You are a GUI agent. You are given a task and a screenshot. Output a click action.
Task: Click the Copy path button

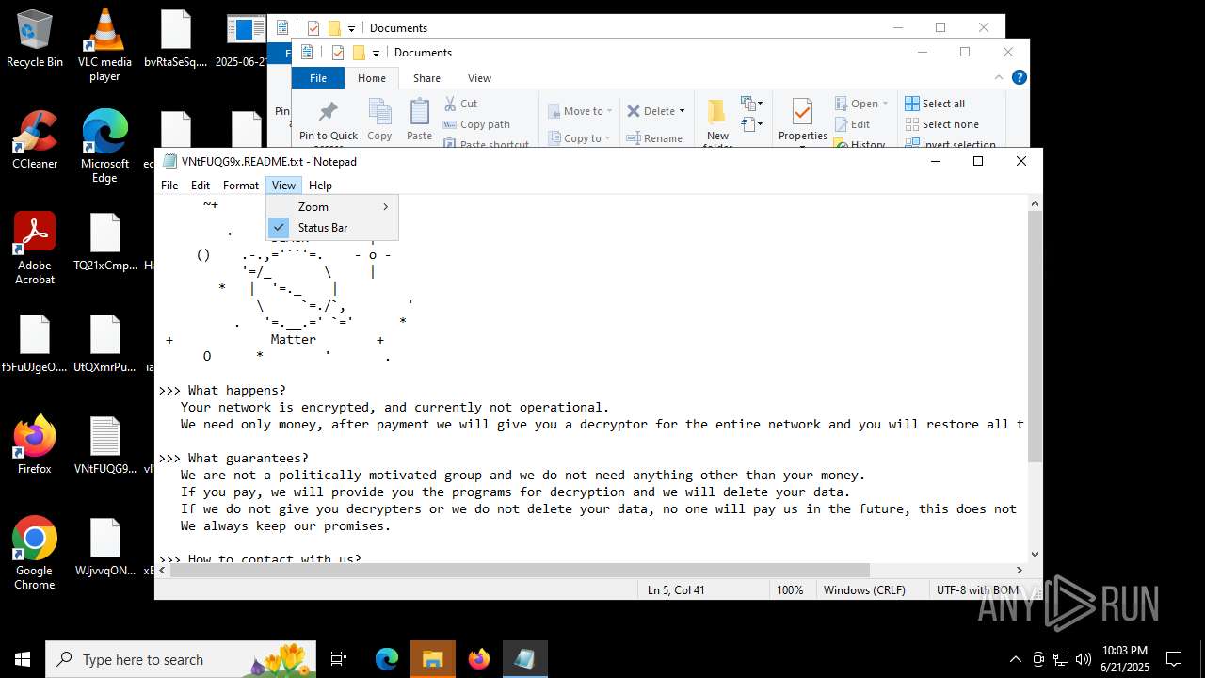tap(476, 124)
